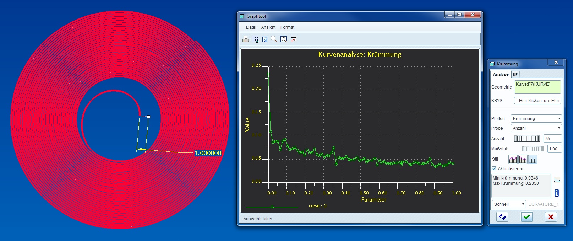Click the Maßstab value field 1.00

(x=554, y=149)
